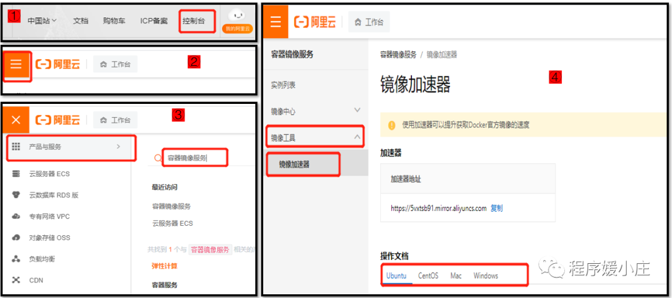Click 工作台 button in panel 2

pos(115,65)
